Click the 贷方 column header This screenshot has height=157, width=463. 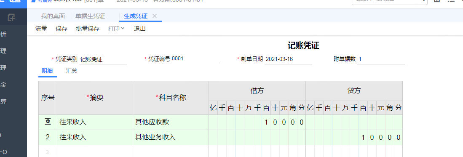click(354, 91)
